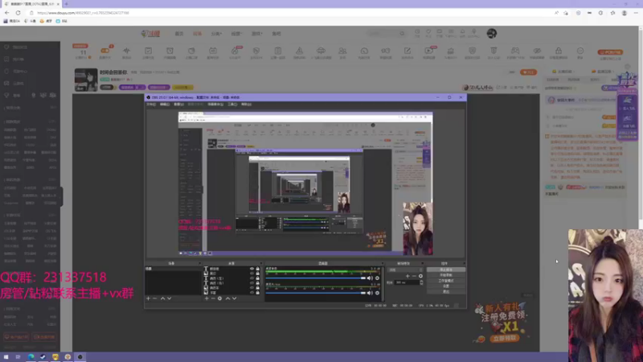This screenshot has height=362, width=643.
Task: Reload the page with the browser refresh icon
Action: click(18, 13)
